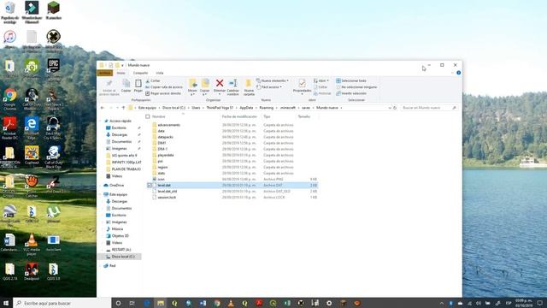The height and width of the screenshot is (308, 547).
Task: Open Cuphead desktop shortcut
Action: pyautogui.click(x=32, y=156)
